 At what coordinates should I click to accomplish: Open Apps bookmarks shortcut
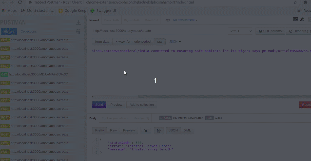pos(9,11)
